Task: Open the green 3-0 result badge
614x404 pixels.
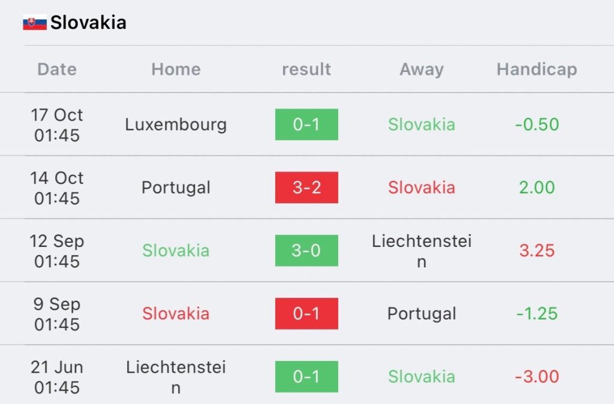Action: point(306,251)
